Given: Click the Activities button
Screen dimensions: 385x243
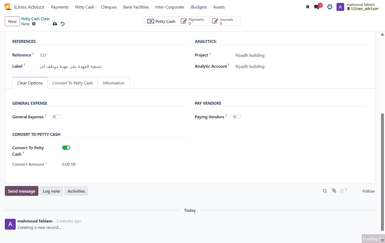Looking at the screenshot, I should [x=76, y=191].
